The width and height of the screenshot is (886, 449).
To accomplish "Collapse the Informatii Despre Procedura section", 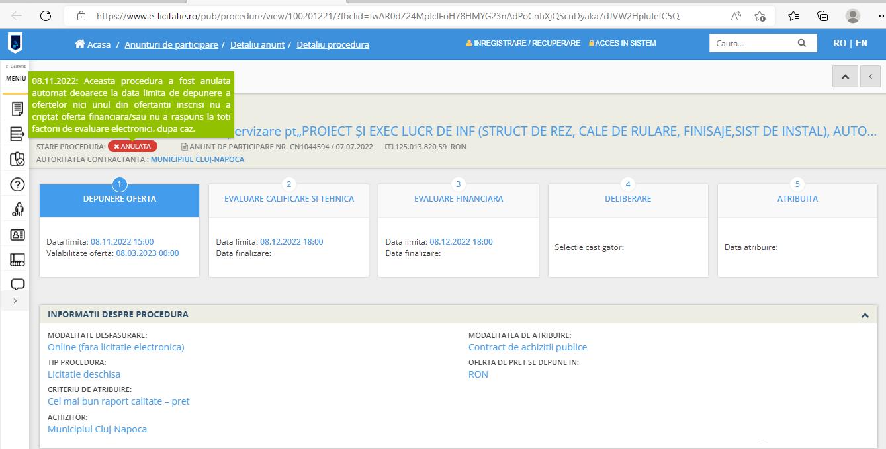I will pos(864,315).
